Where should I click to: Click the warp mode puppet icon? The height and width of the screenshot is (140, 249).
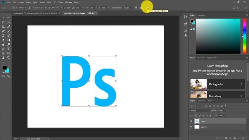(136, 8)
